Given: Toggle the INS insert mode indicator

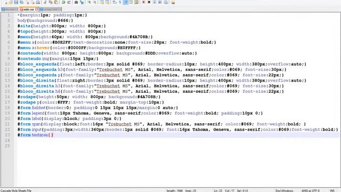Looking at the screenshot, I should click(332, 190).
